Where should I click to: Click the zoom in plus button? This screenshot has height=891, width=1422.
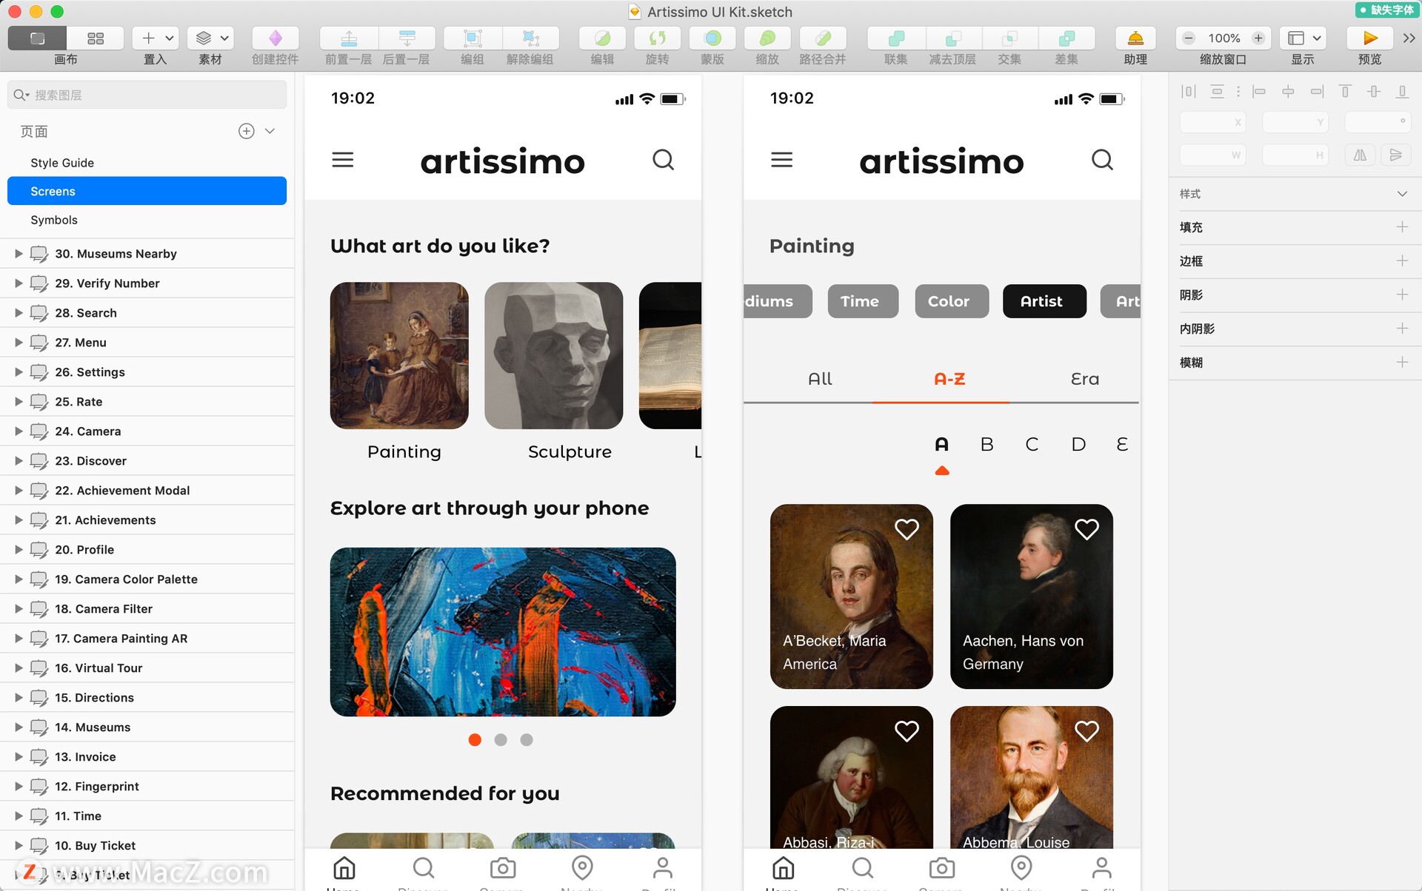point(1258,38)
